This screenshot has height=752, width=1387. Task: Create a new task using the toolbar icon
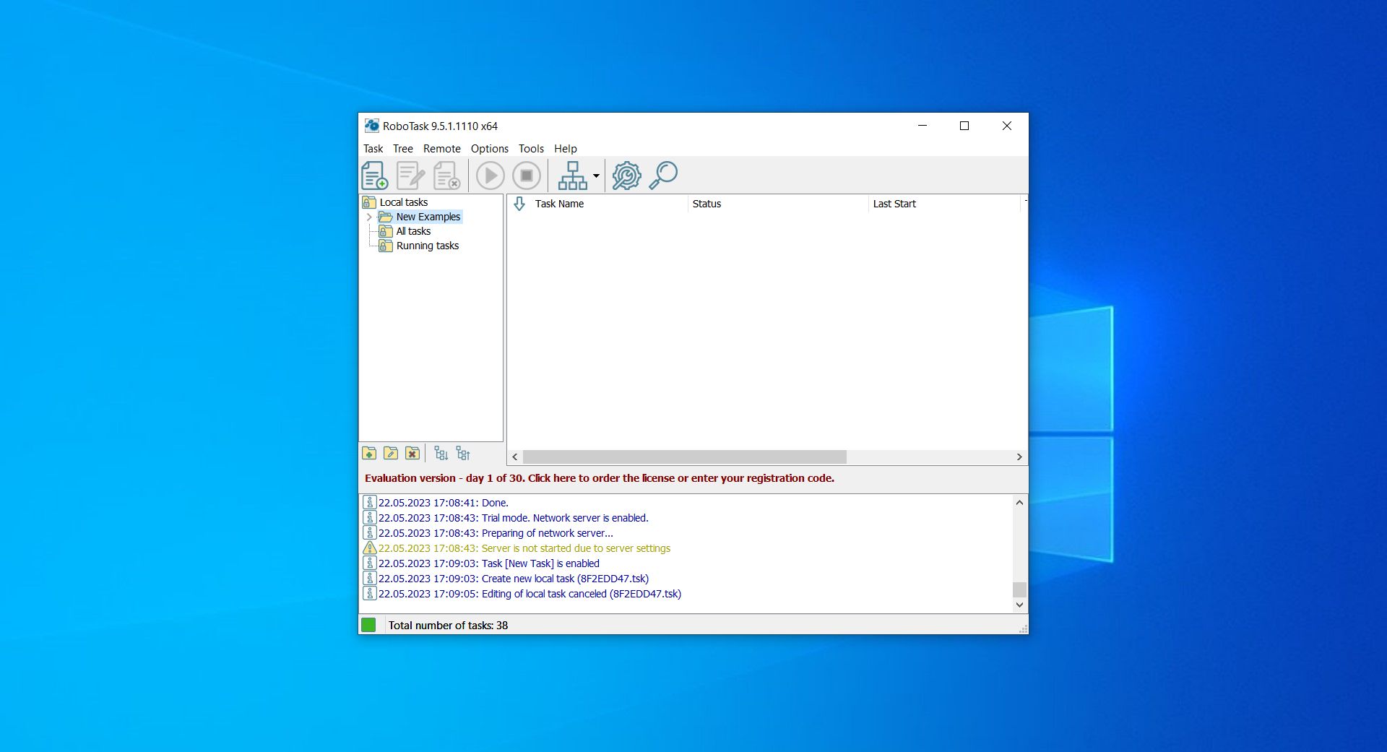(374, 175)
